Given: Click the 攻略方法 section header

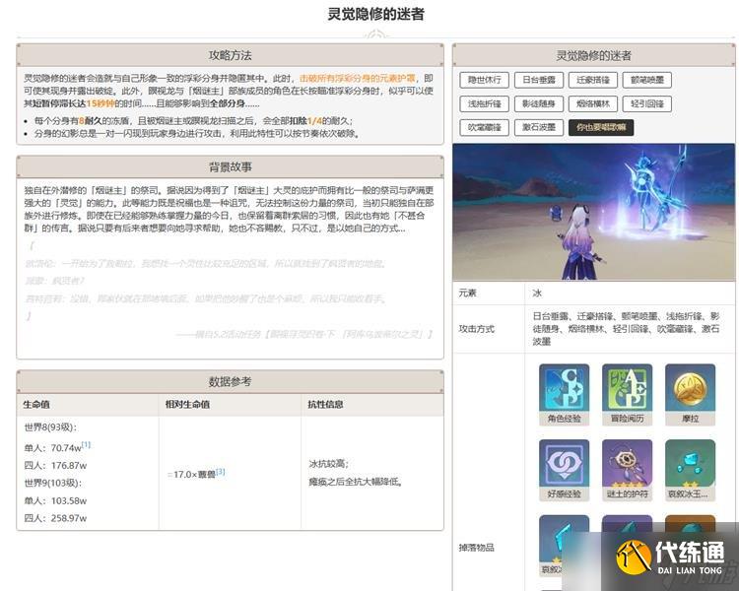Looking at the screenshot, I should click(230, 55).
